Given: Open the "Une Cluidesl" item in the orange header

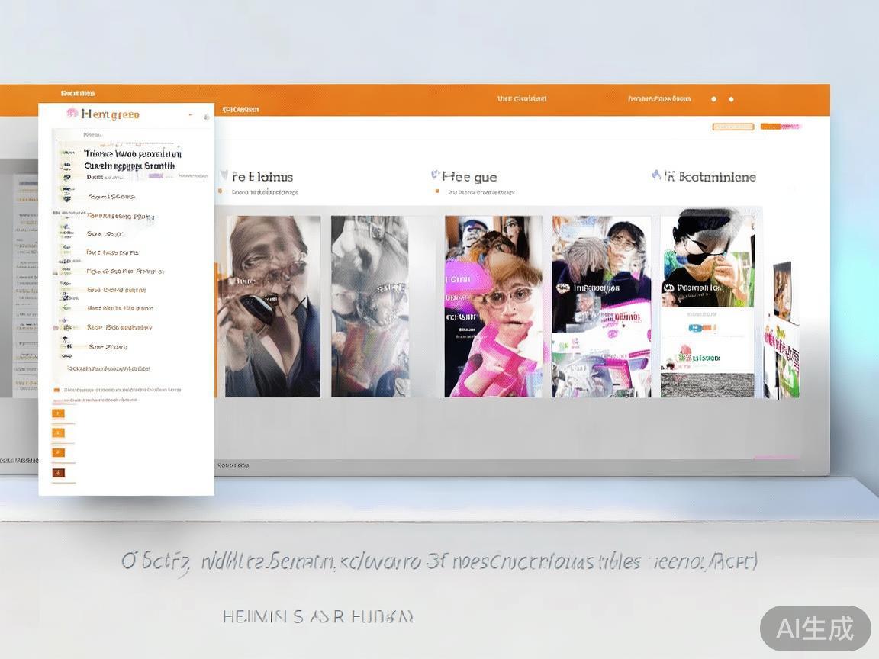Looking at the screenshot, I should pyautogui.click(x=522, y=98).
